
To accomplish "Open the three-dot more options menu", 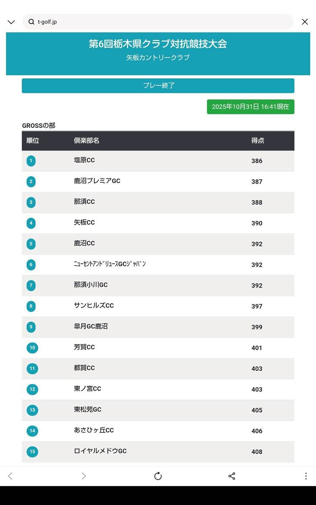I will [306, 476].
